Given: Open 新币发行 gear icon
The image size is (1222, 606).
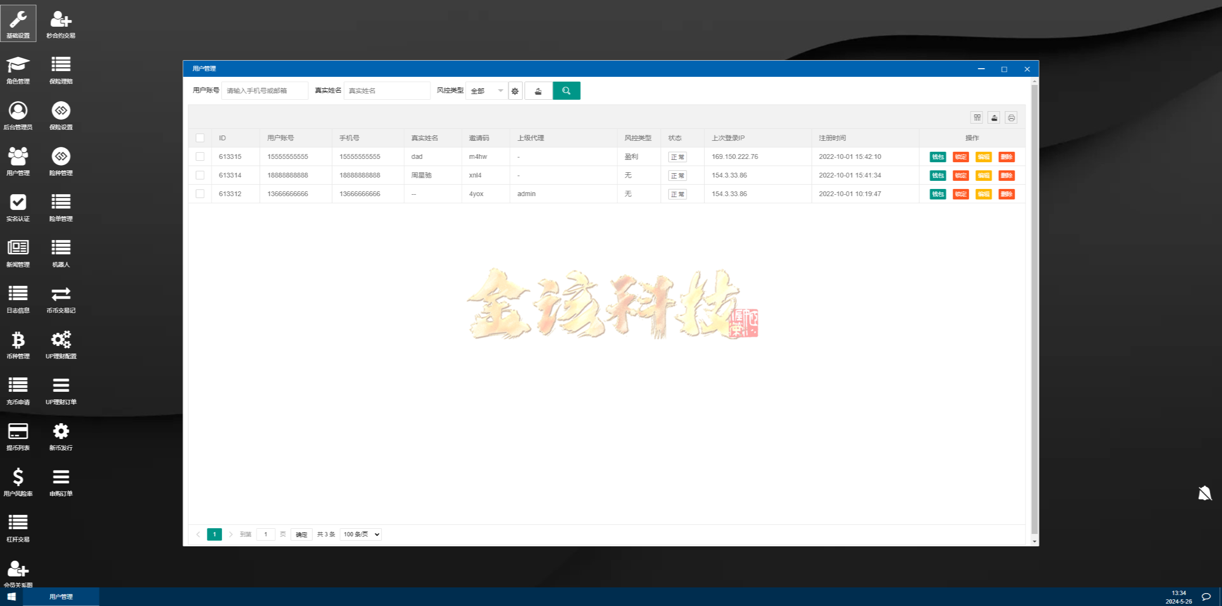Looking at the screenshot, I should point(61,436).
